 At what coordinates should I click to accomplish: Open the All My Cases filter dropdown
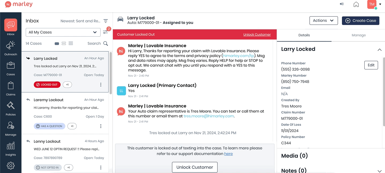point(63,32)
